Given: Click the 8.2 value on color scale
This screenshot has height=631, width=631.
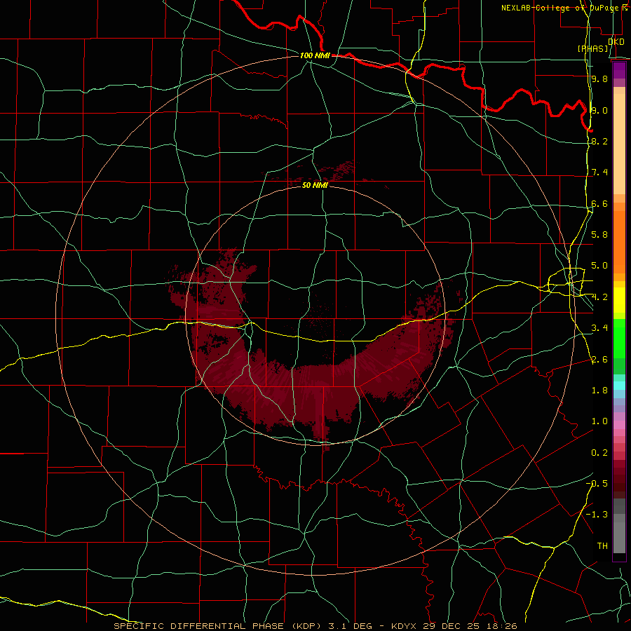Looking at the screenshot, I should 599,141.
